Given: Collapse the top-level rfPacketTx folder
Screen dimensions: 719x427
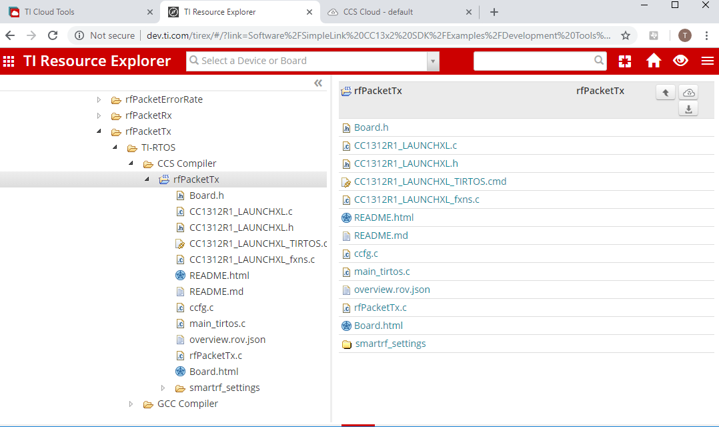Looking at the screenshot, I should pyautogui.click(x=99, y=131).
